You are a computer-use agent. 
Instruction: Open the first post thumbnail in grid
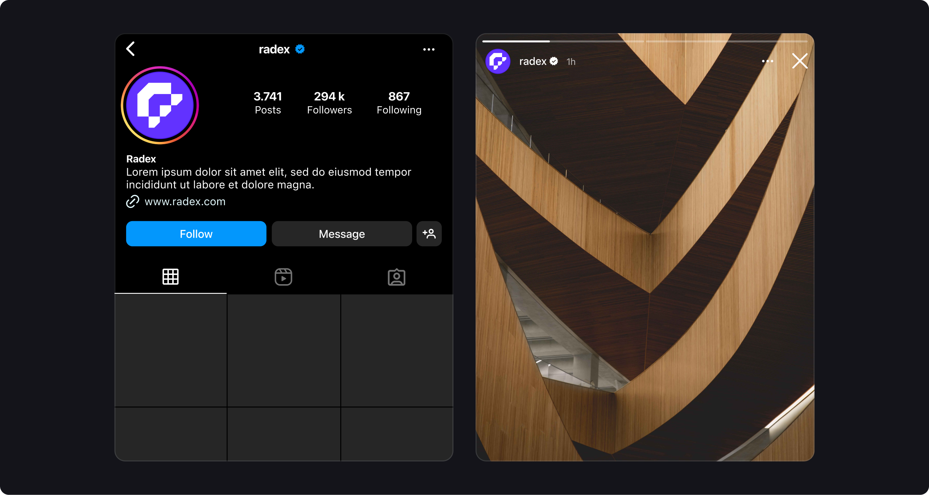171,350
